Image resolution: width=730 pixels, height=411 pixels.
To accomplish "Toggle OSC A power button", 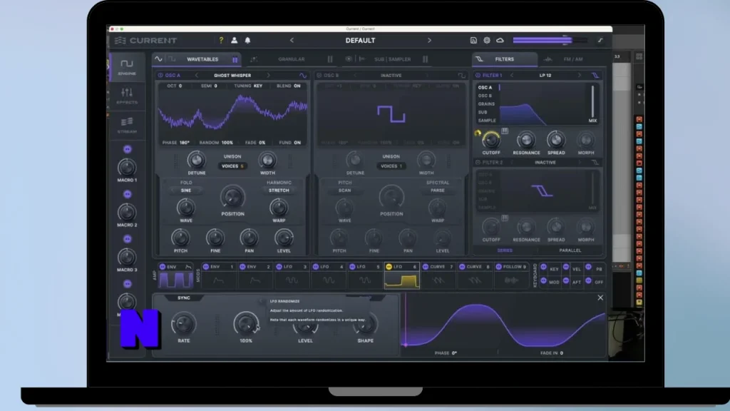I will tap(160, 76).
